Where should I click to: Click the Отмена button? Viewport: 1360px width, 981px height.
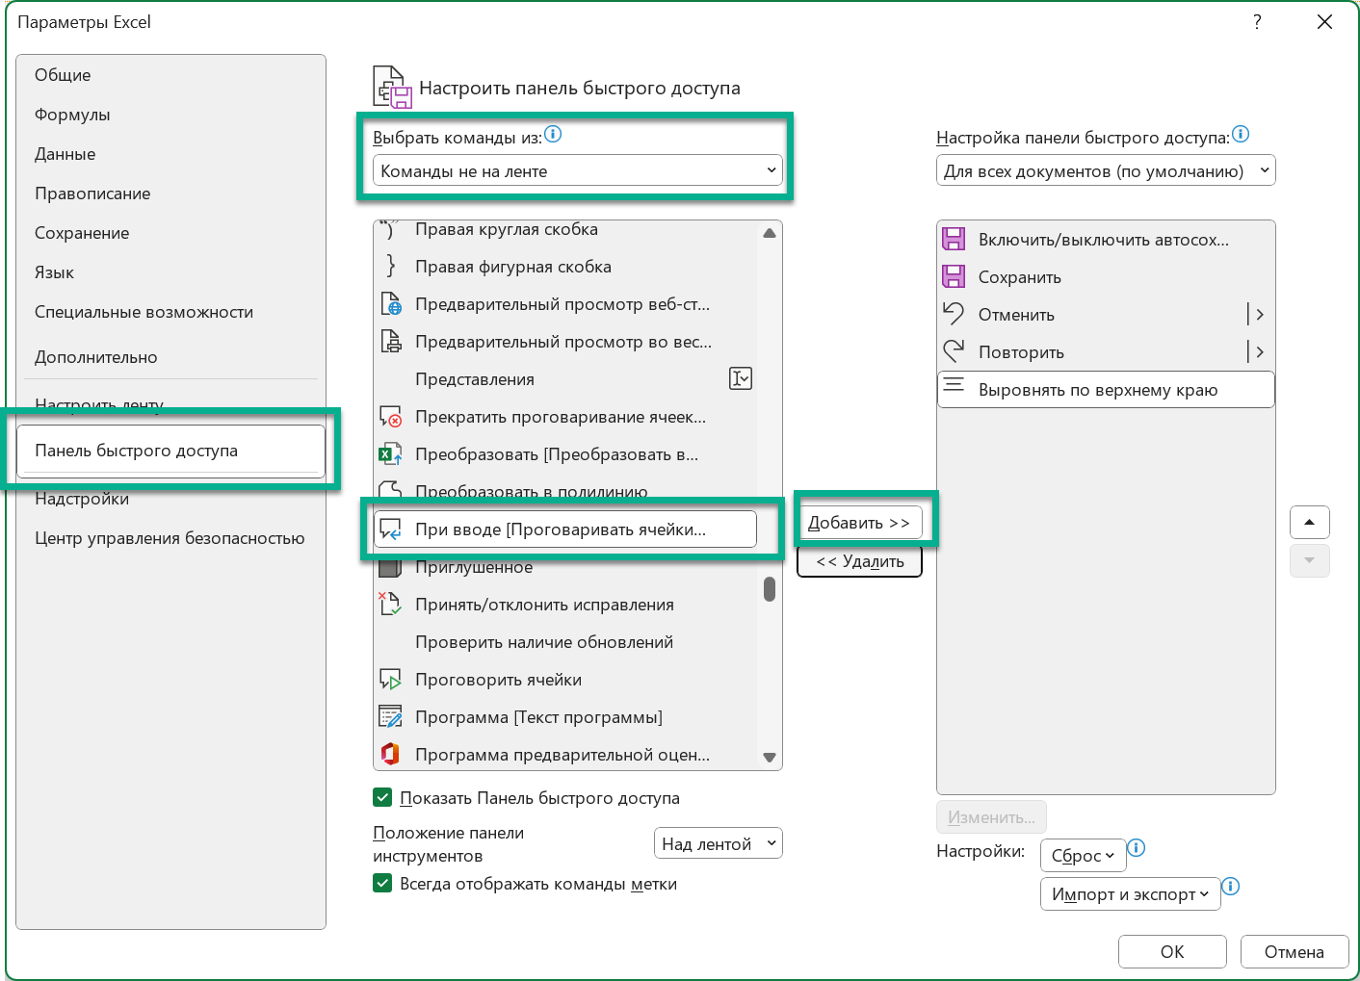coord(1295,951)
